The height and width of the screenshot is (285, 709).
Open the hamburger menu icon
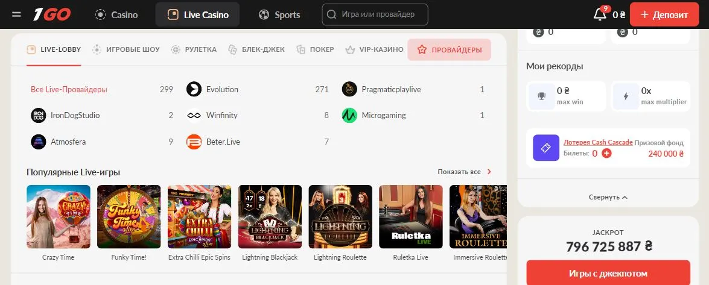[16, 14]
